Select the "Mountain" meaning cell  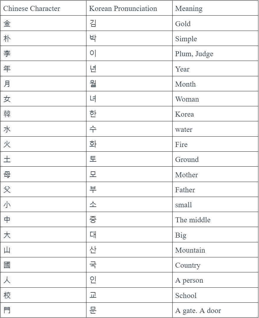tap(190, 250)
